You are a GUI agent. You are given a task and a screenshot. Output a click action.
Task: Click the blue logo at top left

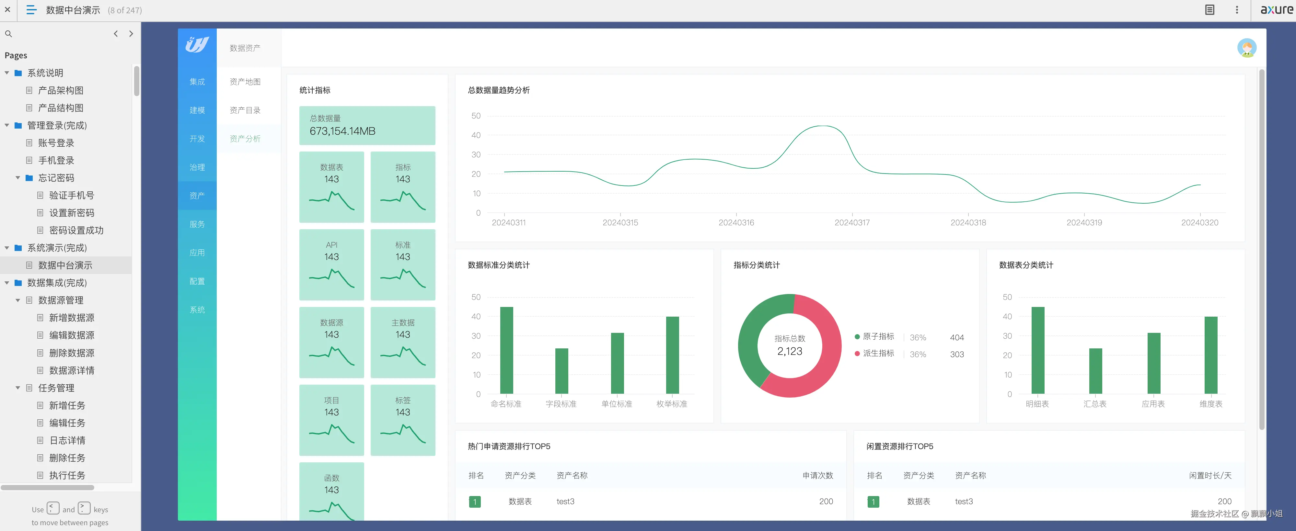point(197,45)
